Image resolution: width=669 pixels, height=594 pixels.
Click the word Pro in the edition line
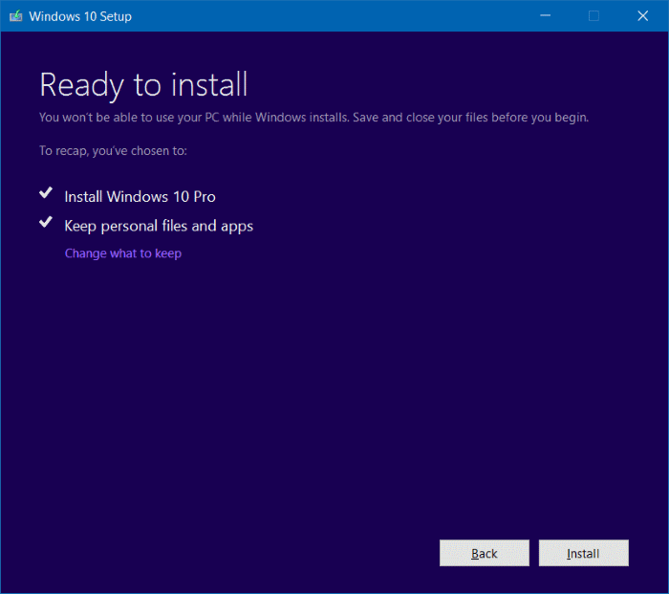(x=204, y=197)
